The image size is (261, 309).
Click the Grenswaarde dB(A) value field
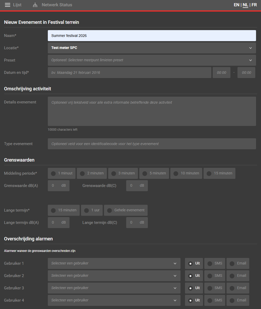pyautogui.click(x=53, y=186)
